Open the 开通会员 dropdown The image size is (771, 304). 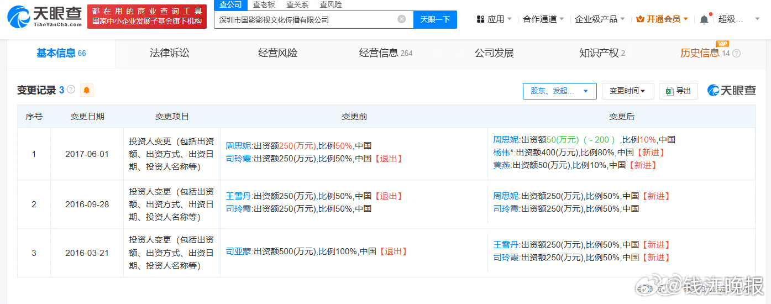coord(662,19)
